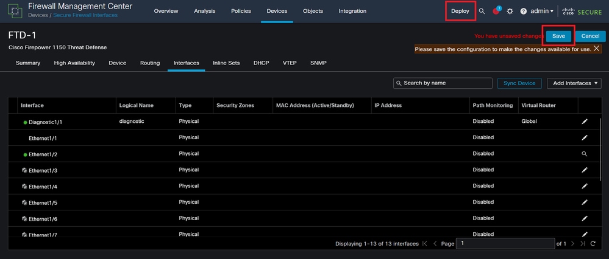Click the IP Address column header
The height and width of the screenshot is (259, 609).
point(388,105)
